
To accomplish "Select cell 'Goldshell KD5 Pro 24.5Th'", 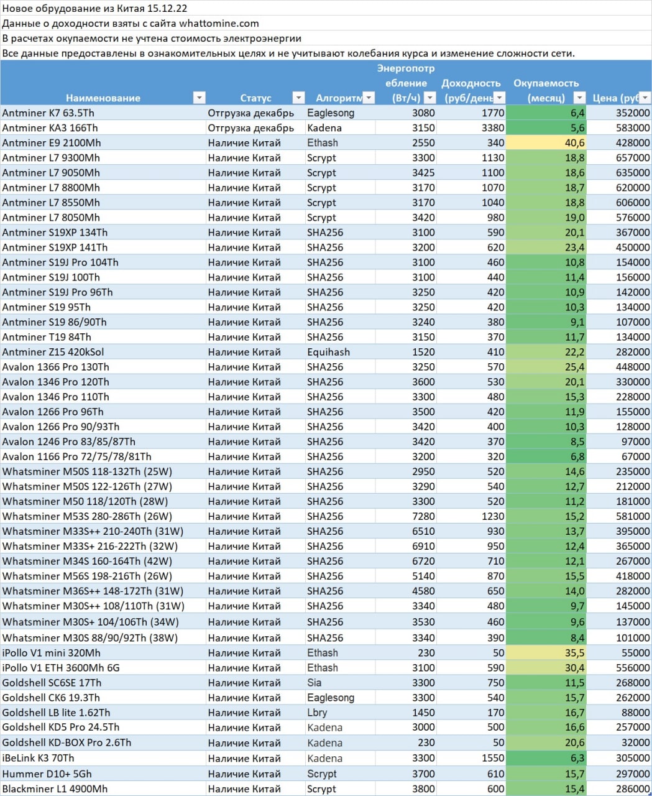I will (103, 727).
